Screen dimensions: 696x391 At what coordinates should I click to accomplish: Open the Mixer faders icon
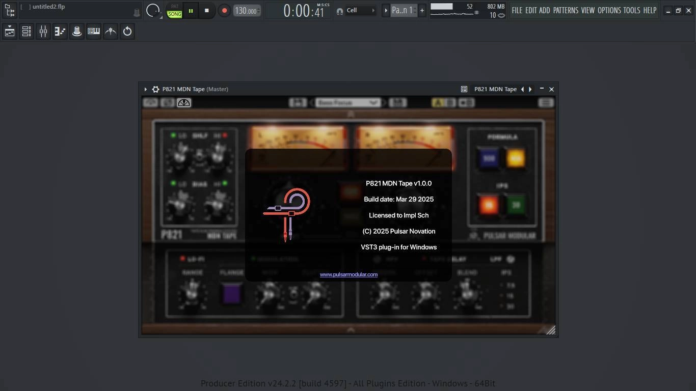(43, 32)
